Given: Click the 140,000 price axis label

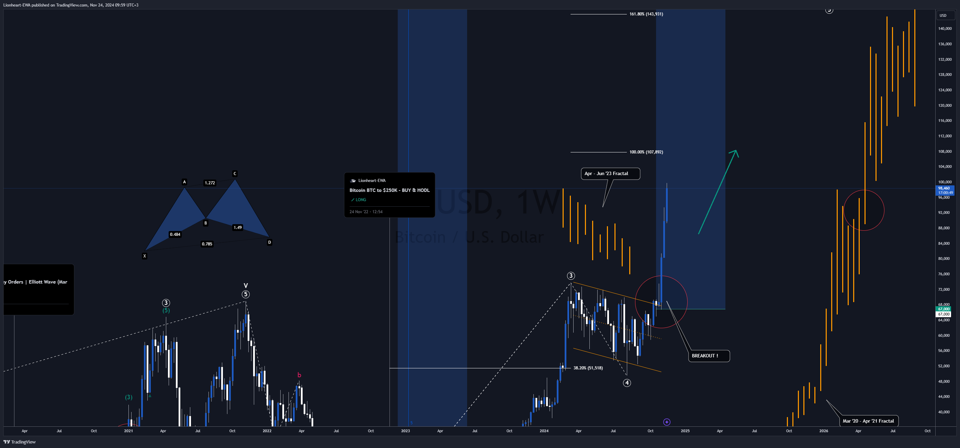Looking at the screenshot, I should point(945,28).
